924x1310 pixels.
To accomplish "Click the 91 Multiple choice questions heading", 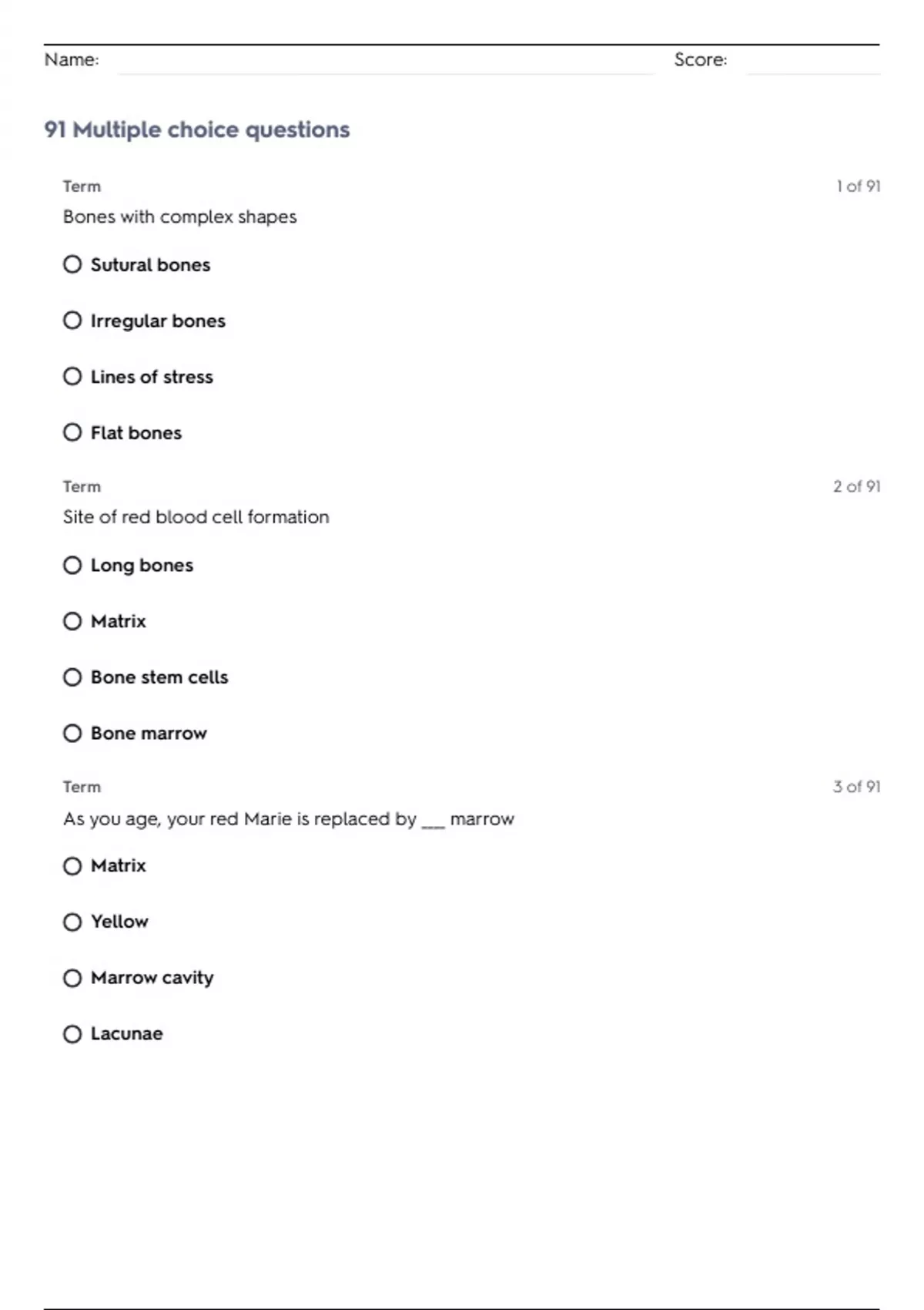I will pyautogui.click(x=197, y=129).
